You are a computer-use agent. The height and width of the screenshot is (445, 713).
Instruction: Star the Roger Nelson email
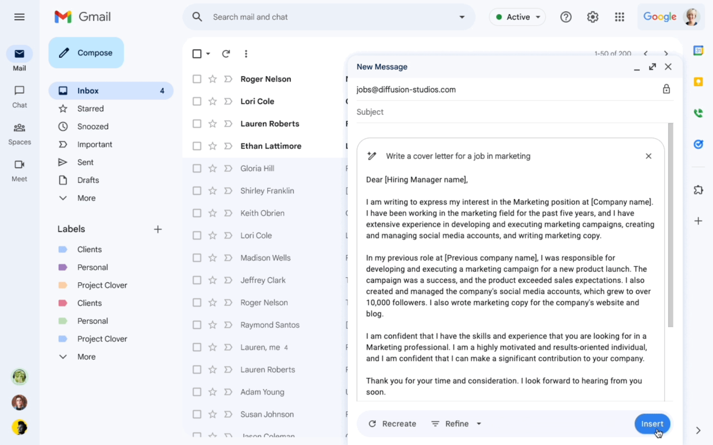click(x=213, y=79)
